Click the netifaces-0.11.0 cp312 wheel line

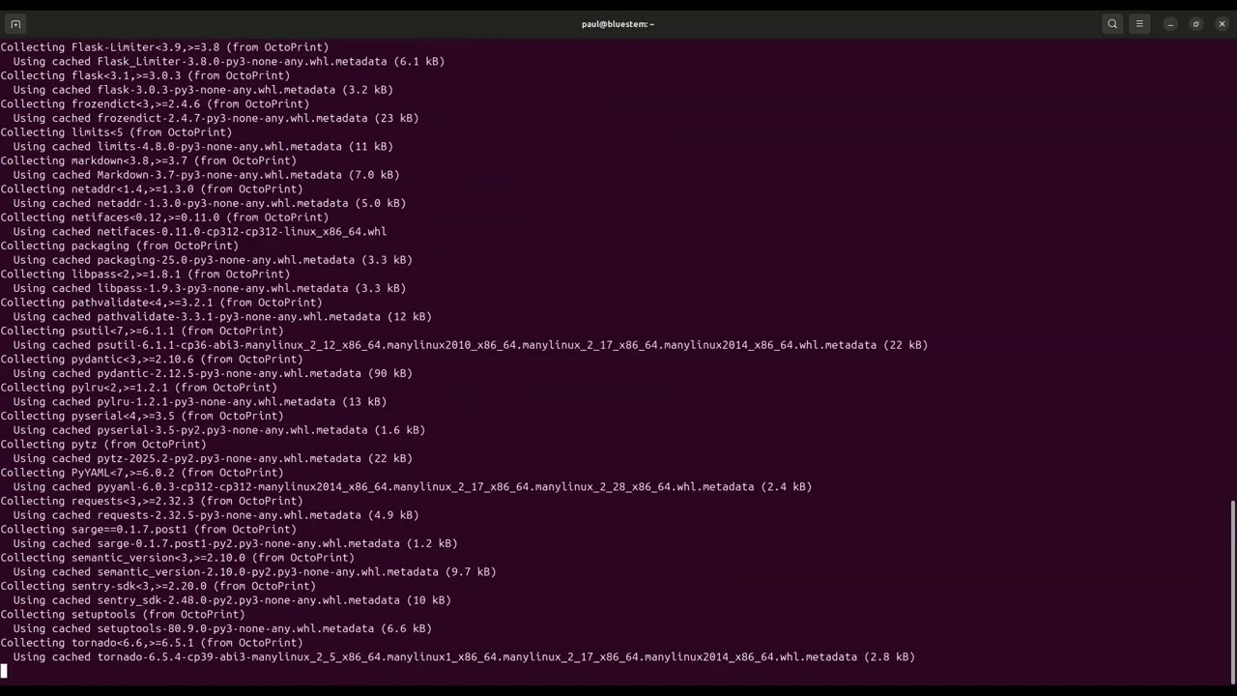point(200,232)
